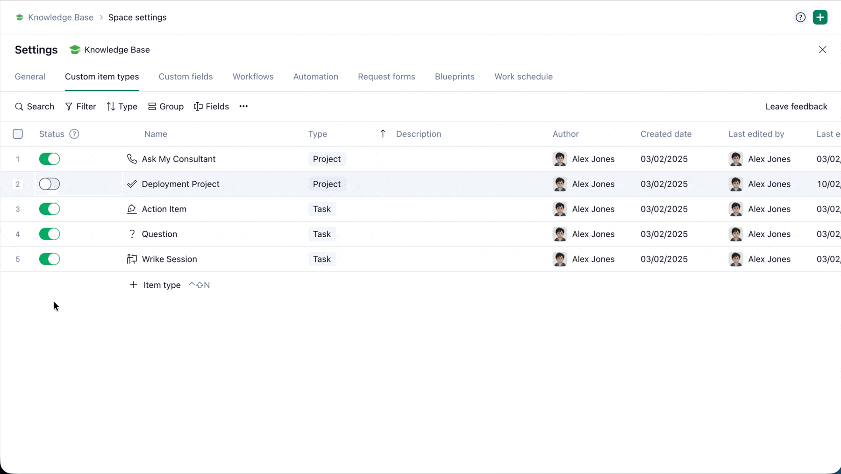841x474 pixels.
Task: Click the phone icon for Ask My Consultant
Action: 132,159
